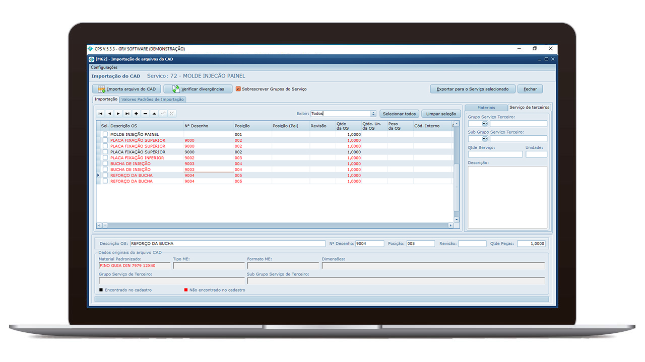Click the Dimensões field

[x=433, y=265]
